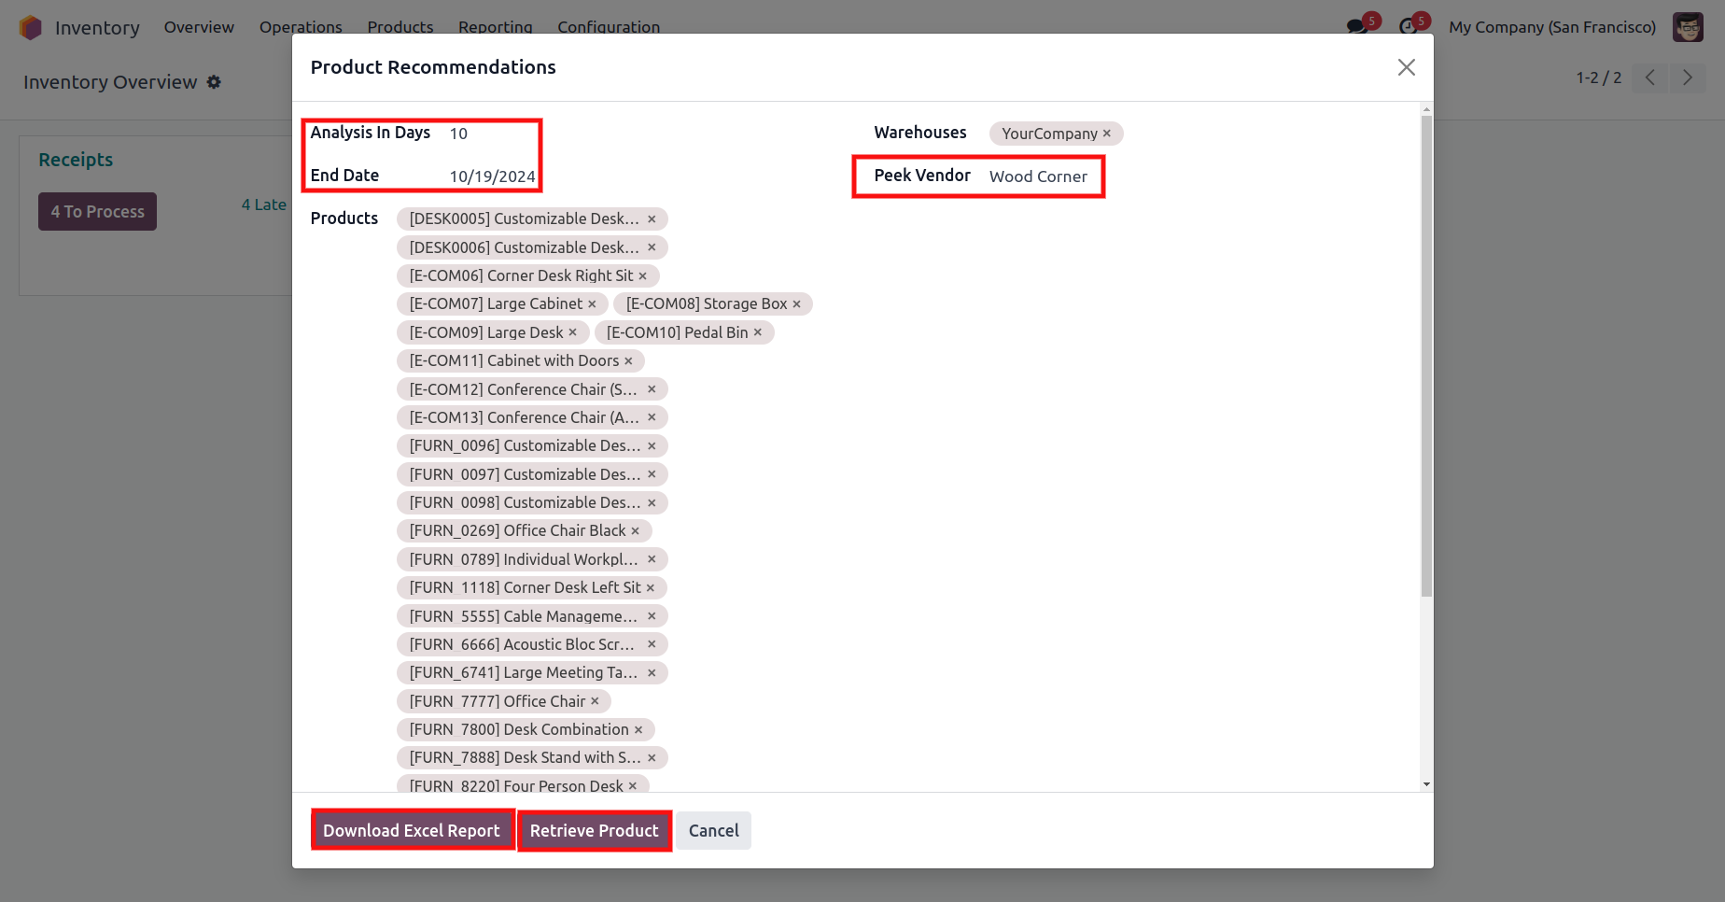Remove E-COM07 Large Cabinet tag

(x=592, y=304)
